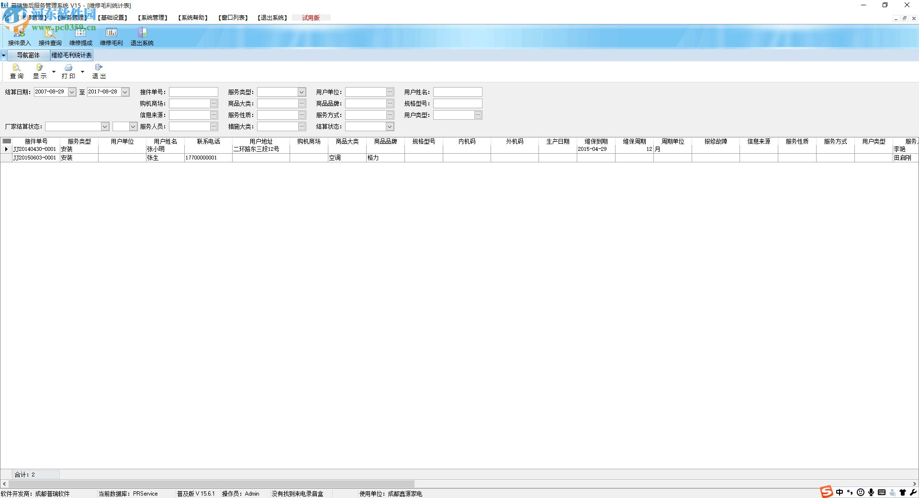This screenshot has height=498, width=919.
Task: Open the 信息来源 lookup ellipsis button
Action: click(x=214, y=115)
